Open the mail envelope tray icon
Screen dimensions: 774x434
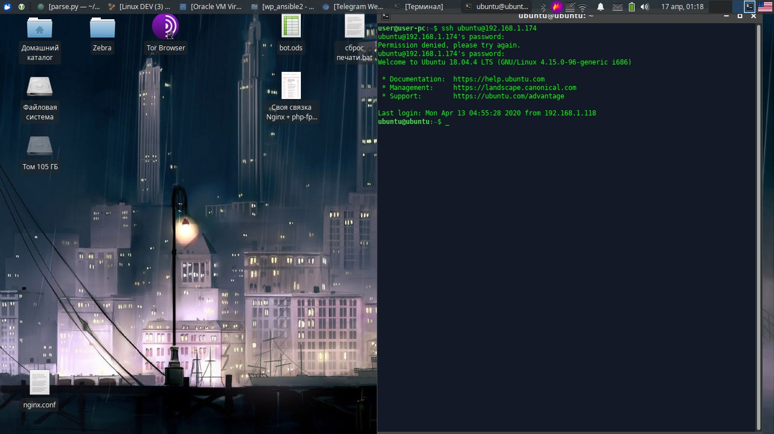click(x=617, y=7)
